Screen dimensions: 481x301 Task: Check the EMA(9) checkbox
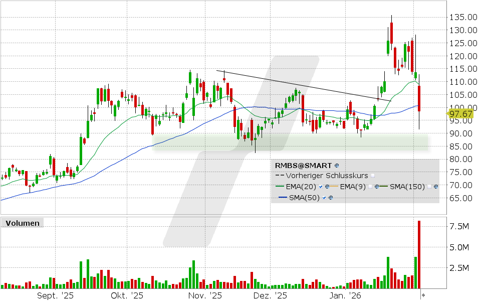pyautogui.click(x=370, y=187)
